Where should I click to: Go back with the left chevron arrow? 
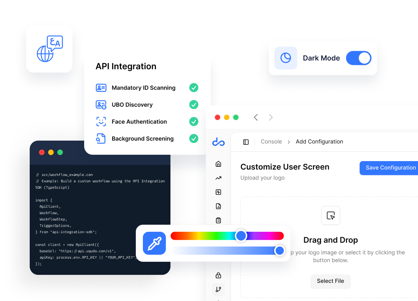coord(256,117)
